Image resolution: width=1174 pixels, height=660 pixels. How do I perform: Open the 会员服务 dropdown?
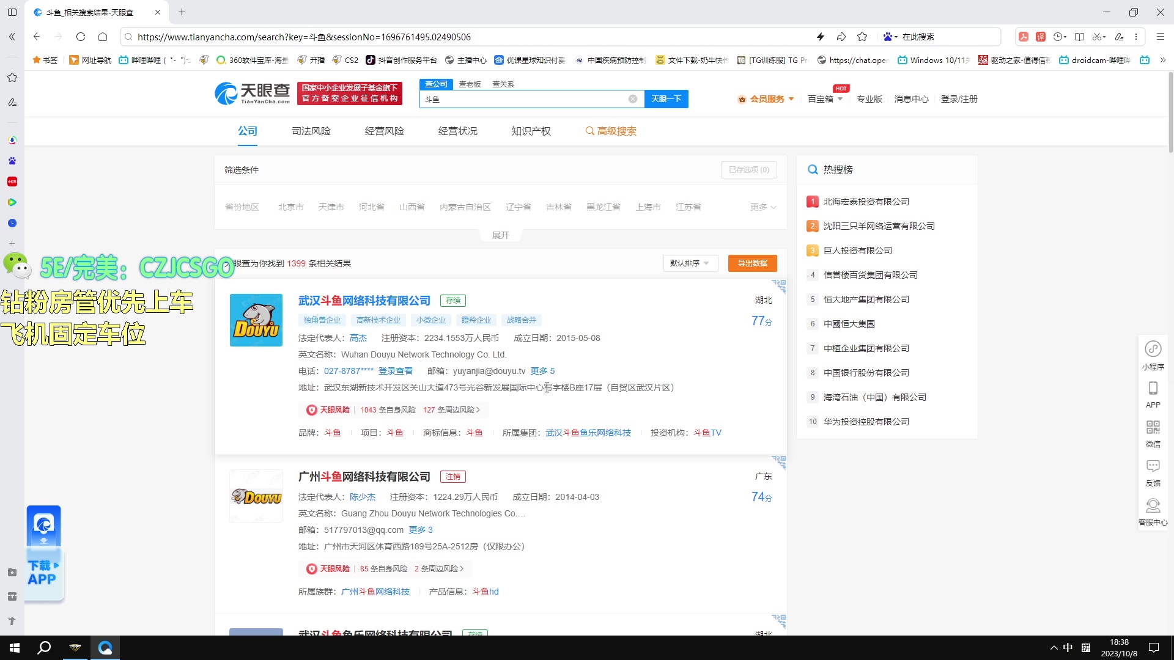pyautogui.click(x=766, y=98)
